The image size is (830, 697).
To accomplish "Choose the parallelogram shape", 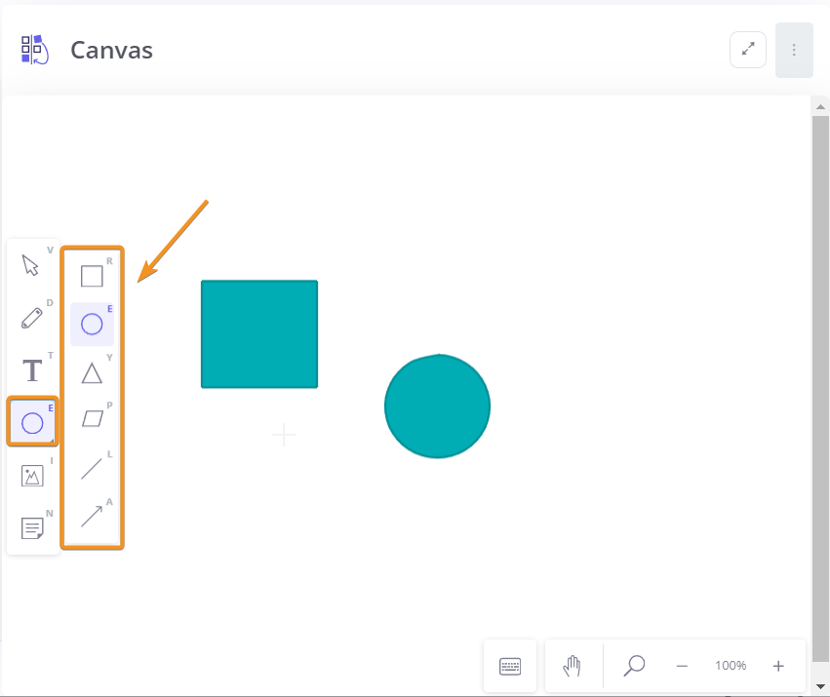I will coord(92,420).
